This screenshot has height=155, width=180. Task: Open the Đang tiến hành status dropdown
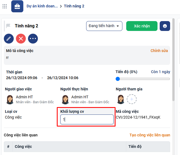[x=104, y=26]
